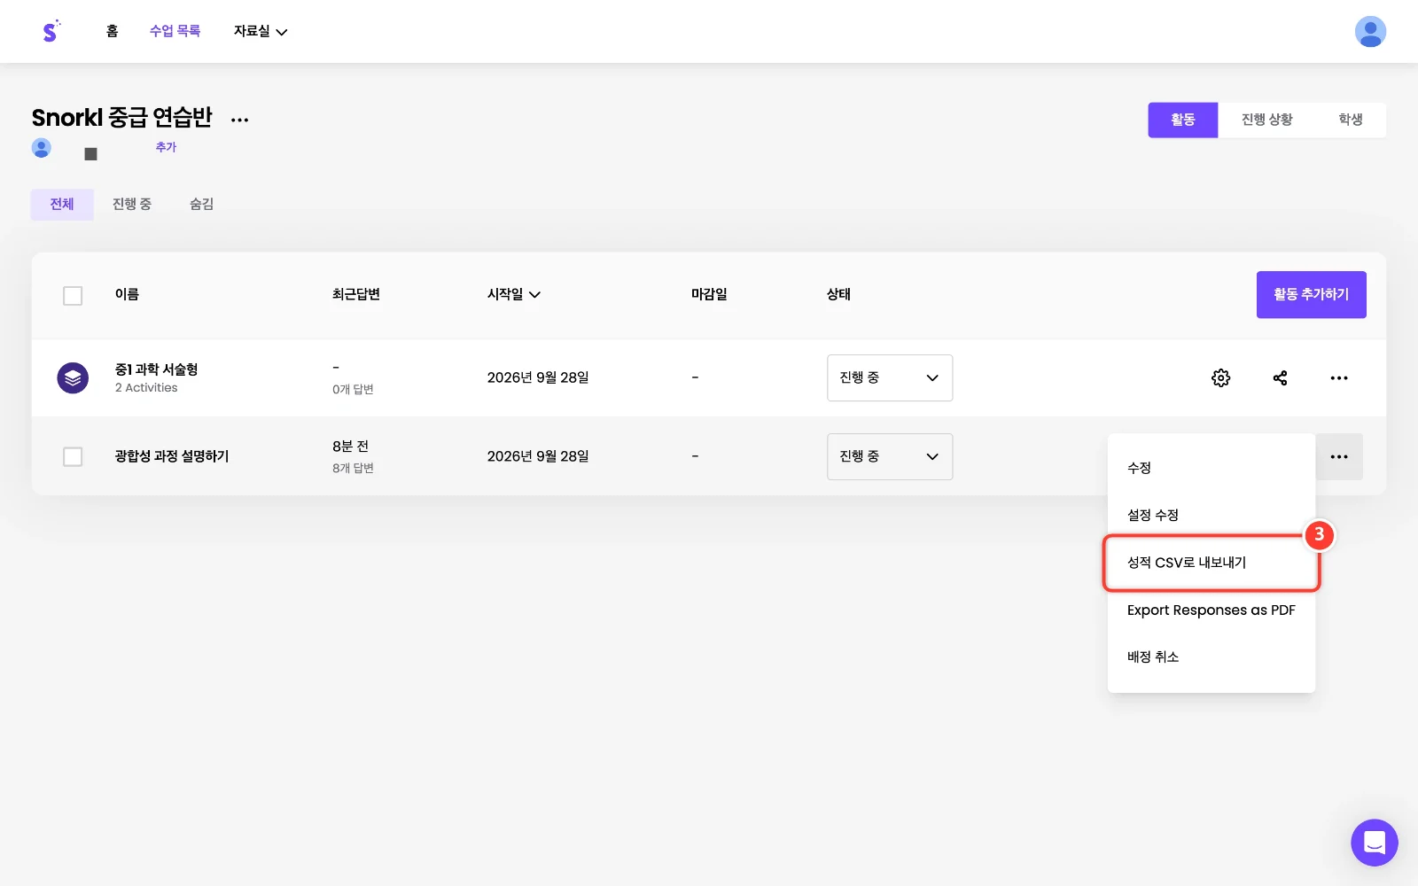
Task: Click the 이름 column header
Action: [127, 294]
